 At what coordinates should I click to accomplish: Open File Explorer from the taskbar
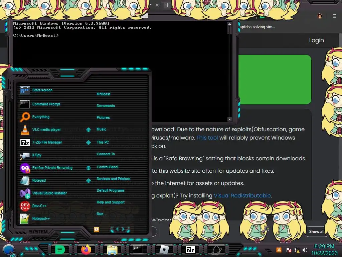click(x=112, y=250)
